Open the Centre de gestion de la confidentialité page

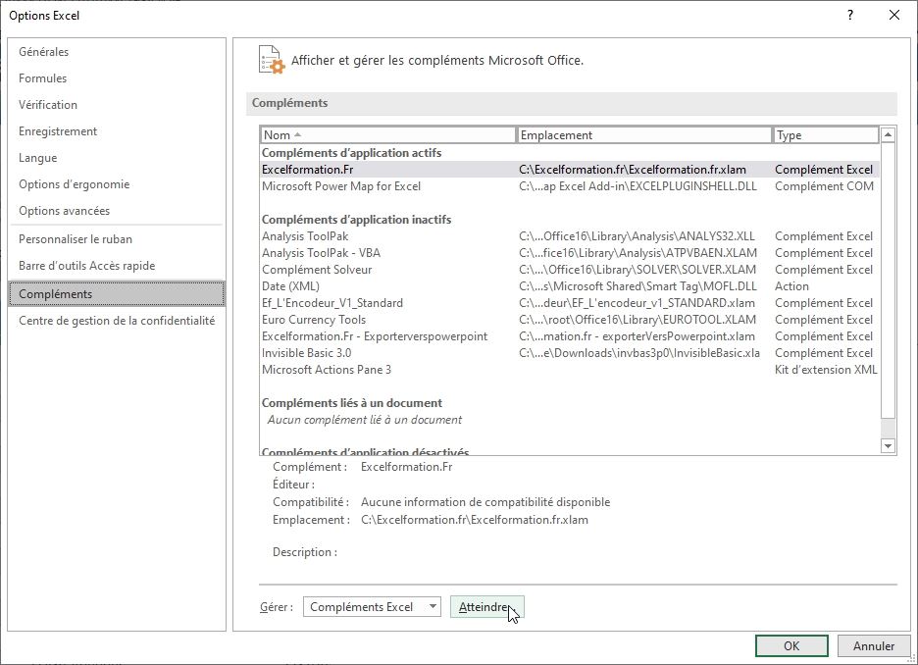click(117, 320)
